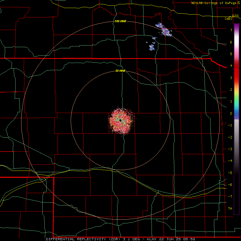This screenshot has width=241, height=241.
Task: Click the 100 NMI range ring label
Action: pyautogui.click(x=120, y=21)
